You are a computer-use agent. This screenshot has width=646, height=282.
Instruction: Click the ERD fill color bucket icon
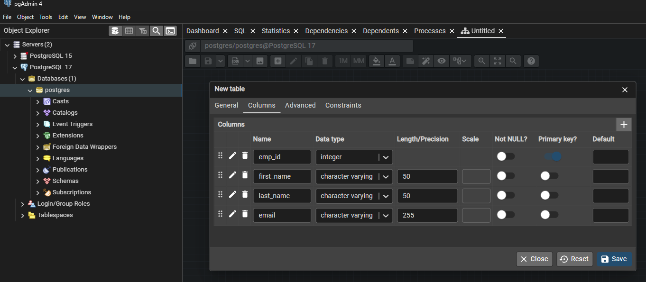[x=376, y=61]
